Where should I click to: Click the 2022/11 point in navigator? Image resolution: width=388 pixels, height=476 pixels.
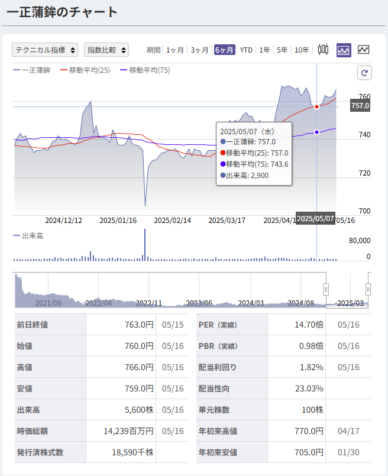point(149,303)
